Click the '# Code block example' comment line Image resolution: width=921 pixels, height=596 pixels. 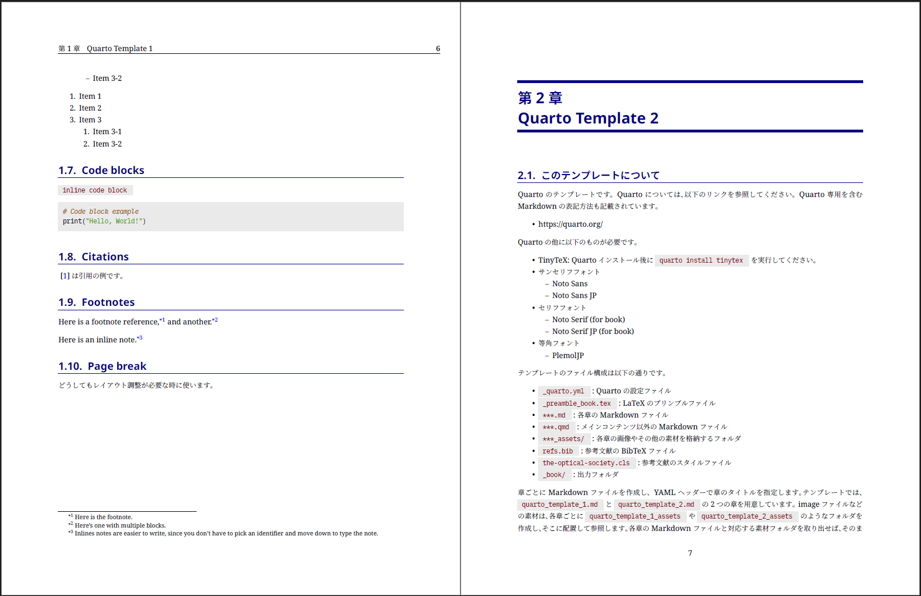point(101,212)
